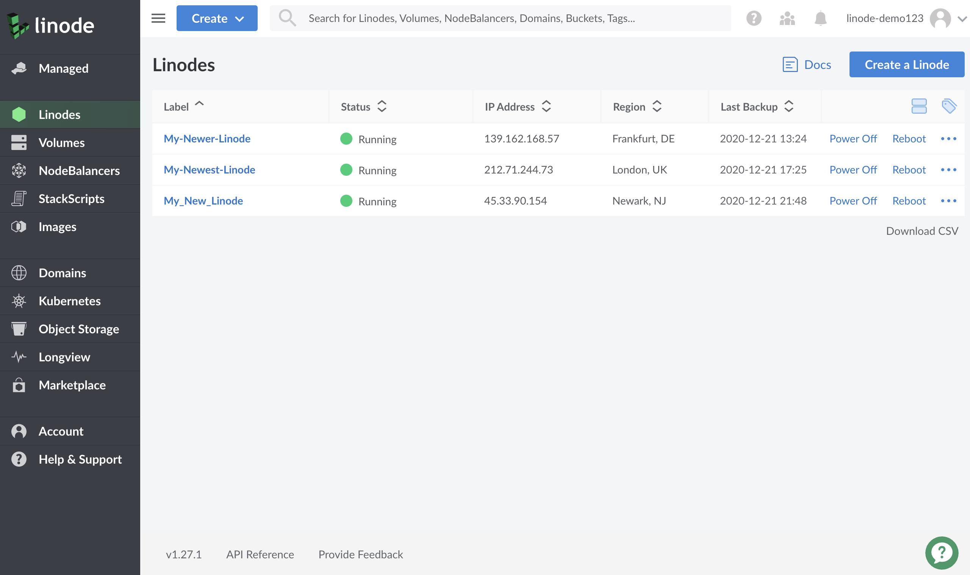This screenshot has height=575, width=970.
Task: Open the Volumes section
Action: pos(62,142)
